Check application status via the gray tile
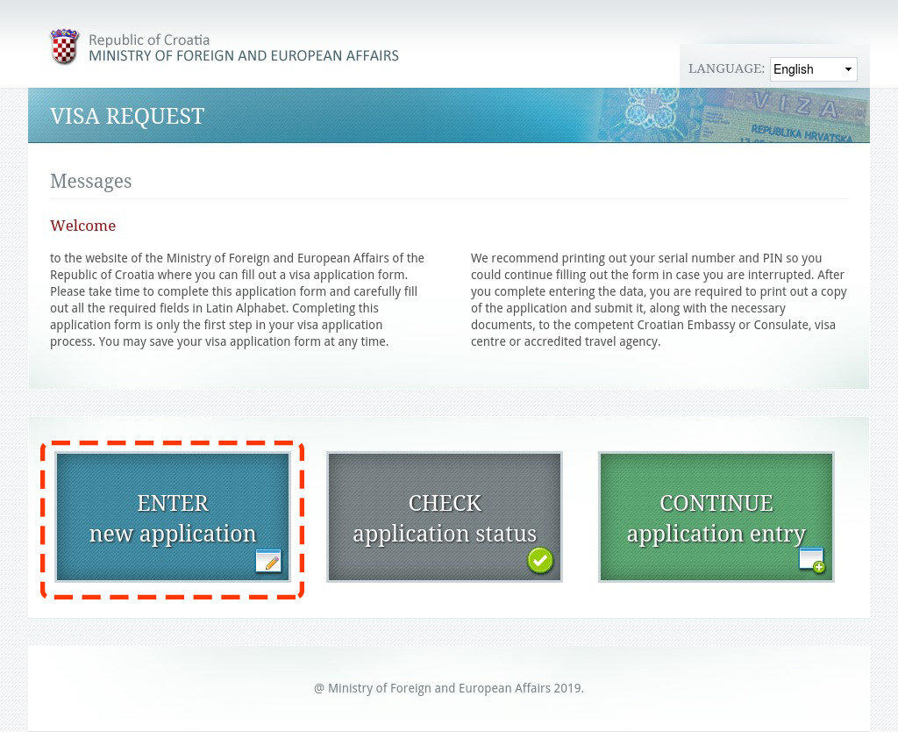This screenshot has height=732, width=898. (x=445, y=517)
